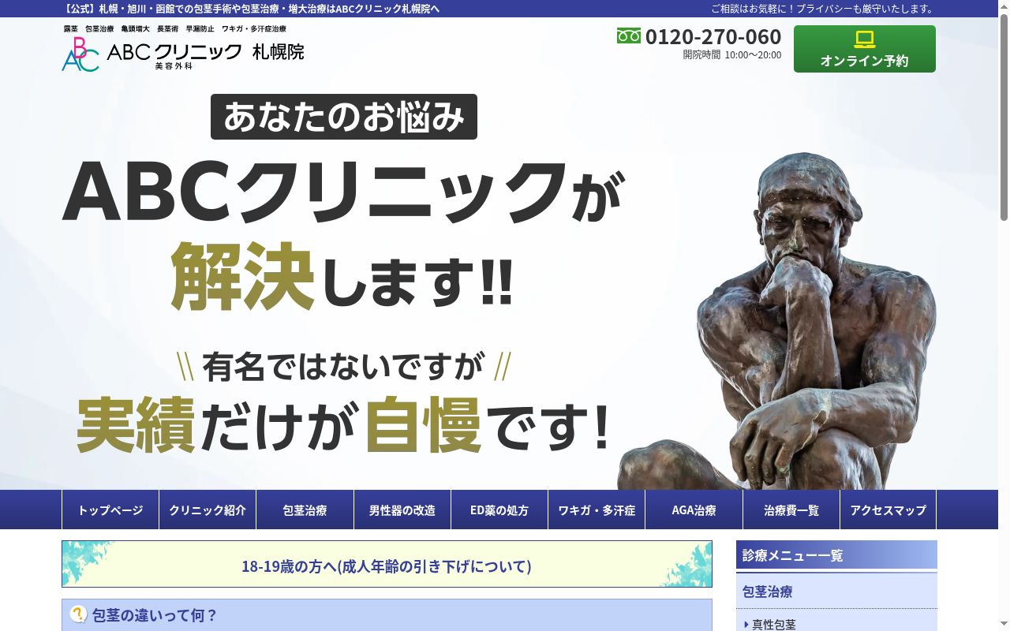Open 真性包茎 sidebar link

pyautogui.click(x=774, y=625)
